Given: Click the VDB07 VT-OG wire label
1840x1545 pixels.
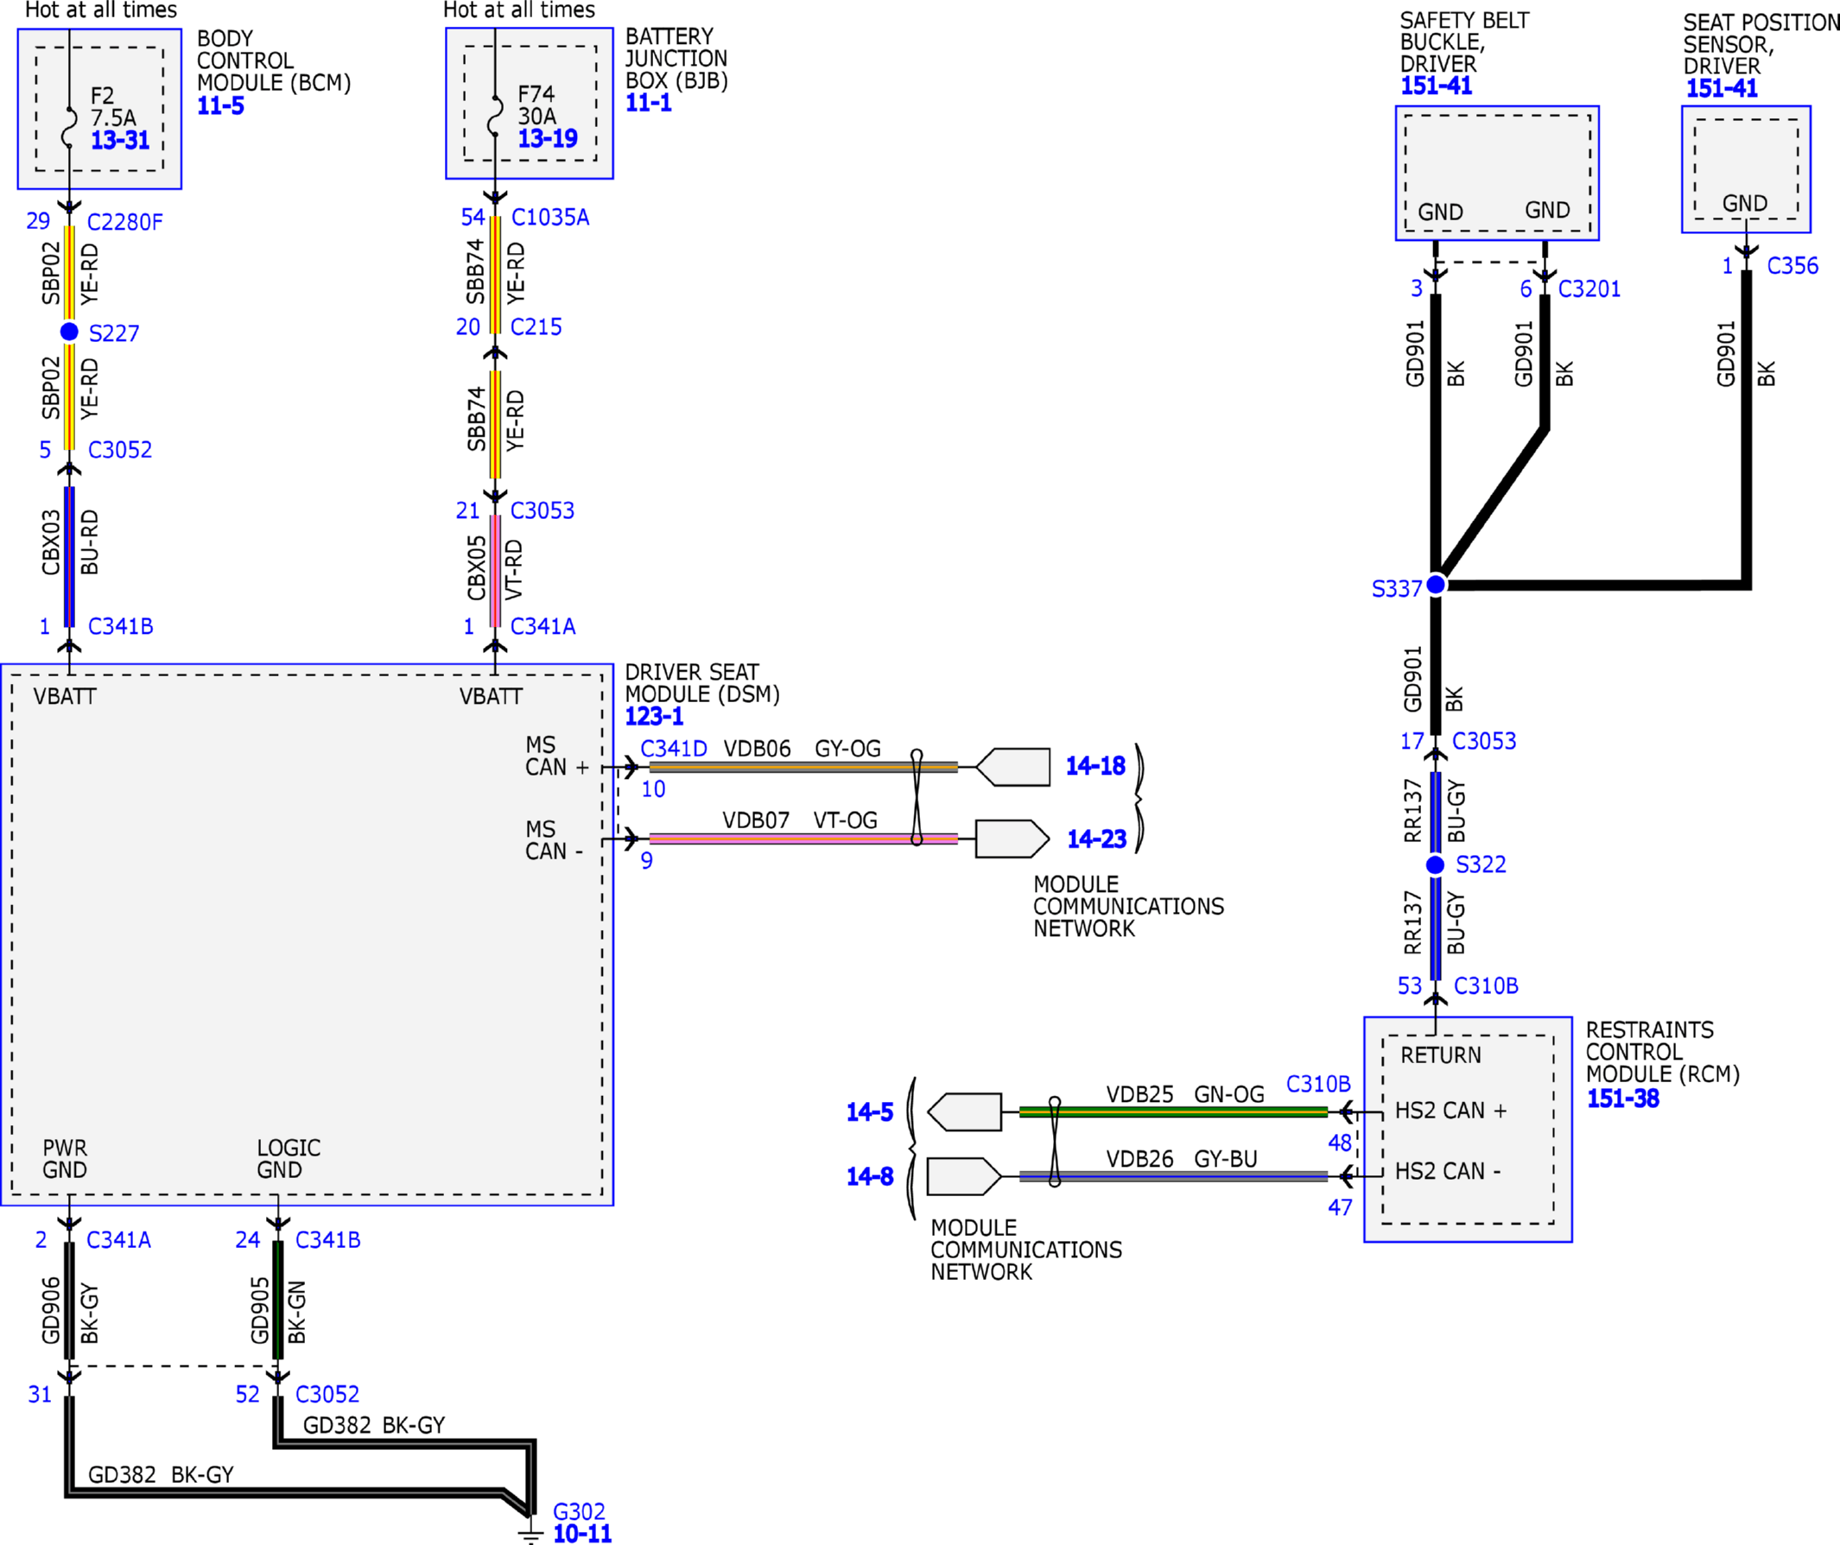Looking at the screenshot, I should click(800, 820).
